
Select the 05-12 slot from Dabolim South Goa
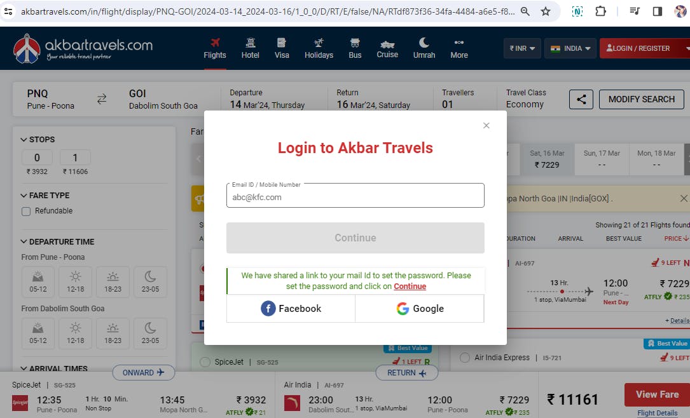[38, 333]
